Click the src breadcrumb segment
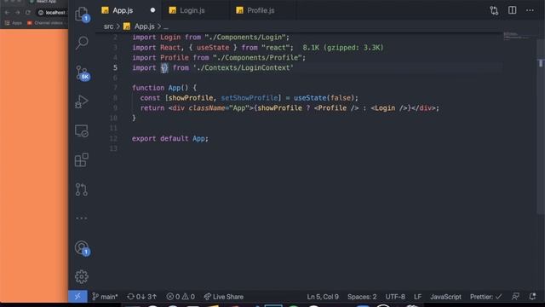 pos(108,26)
